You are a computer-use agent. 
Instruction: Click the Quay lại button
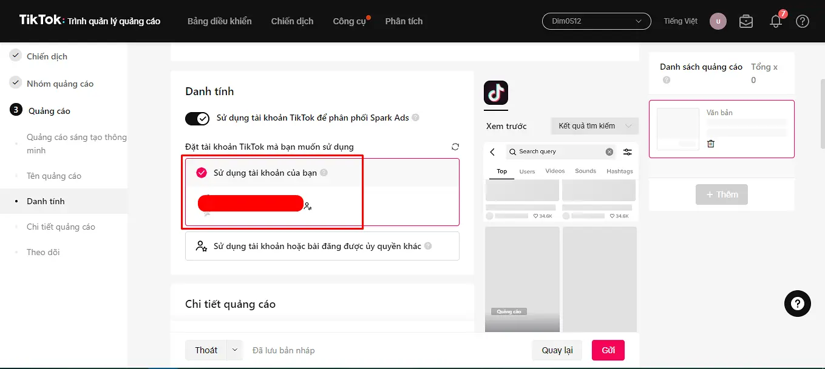[x=557, y=350]
